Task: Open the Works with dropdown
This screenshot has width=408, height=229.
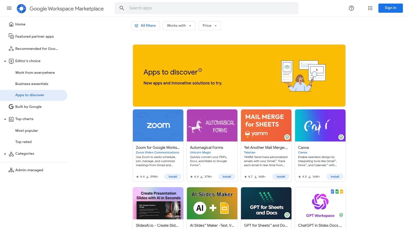Action: [x=179, y=26]
